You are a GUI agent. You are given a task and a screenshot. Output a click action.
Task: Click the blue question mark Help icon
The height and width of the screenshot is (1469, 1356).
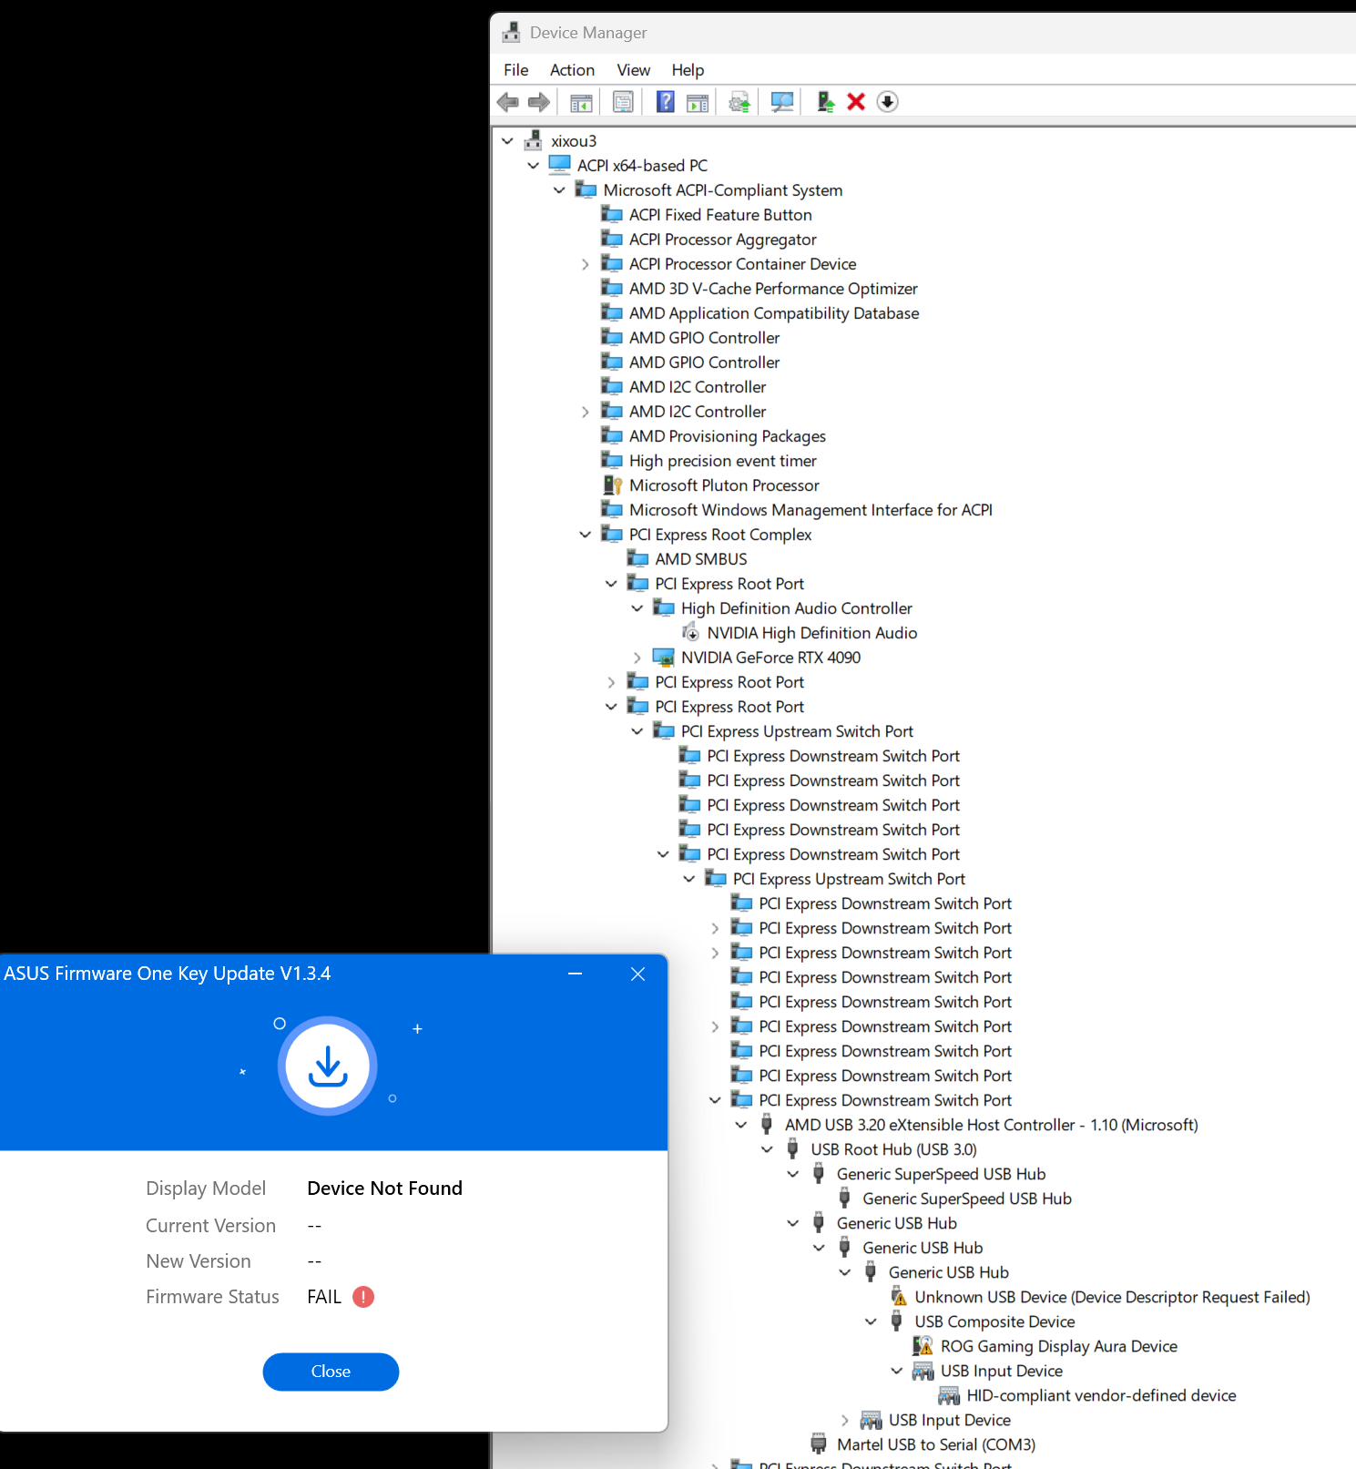coord(666,102)
